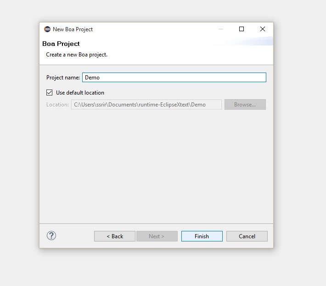Click the wizard banner graphic at top right
The image size is (326, 286).
248,41
